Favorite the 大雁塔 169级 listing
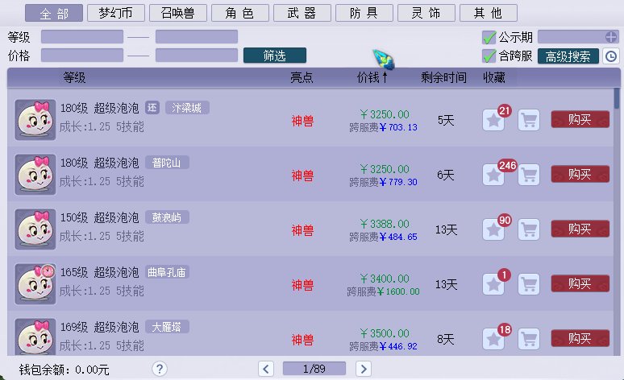The height and width of the screenshot is (380, 624). tap(493, 339)
